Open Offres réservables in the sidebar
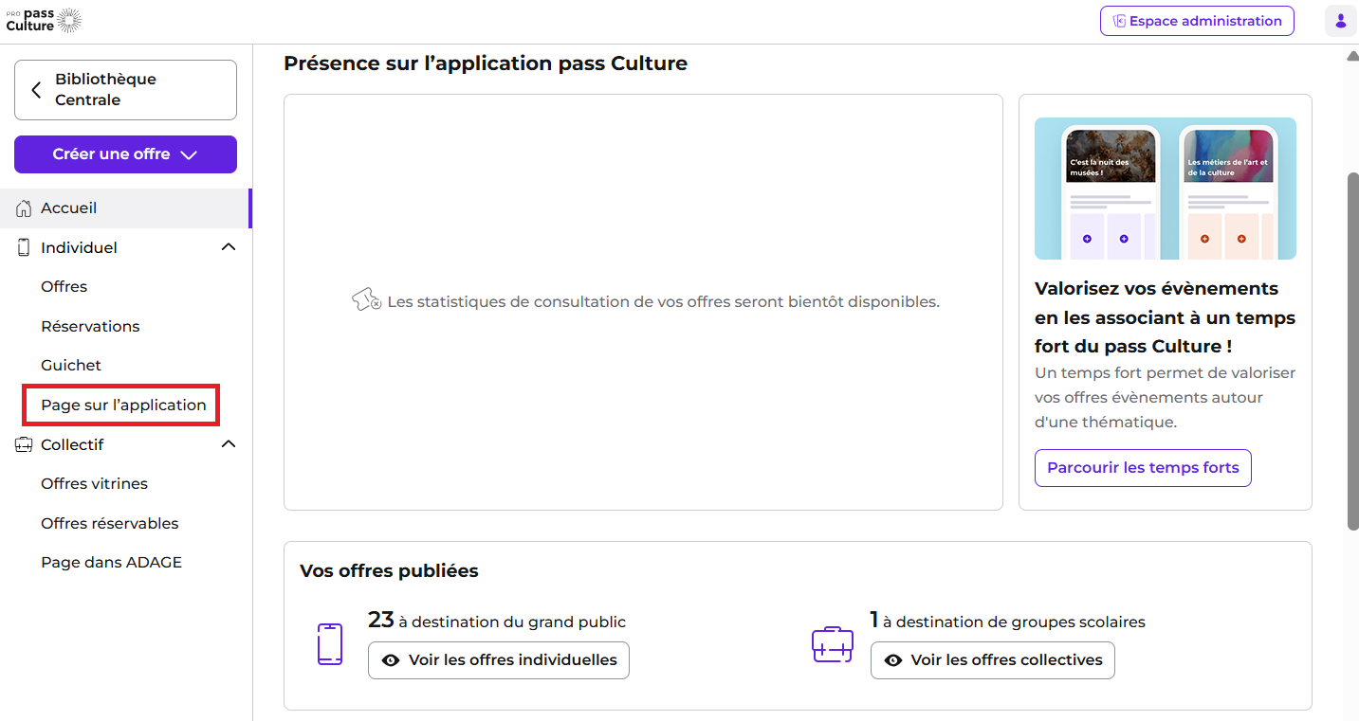 110,524
